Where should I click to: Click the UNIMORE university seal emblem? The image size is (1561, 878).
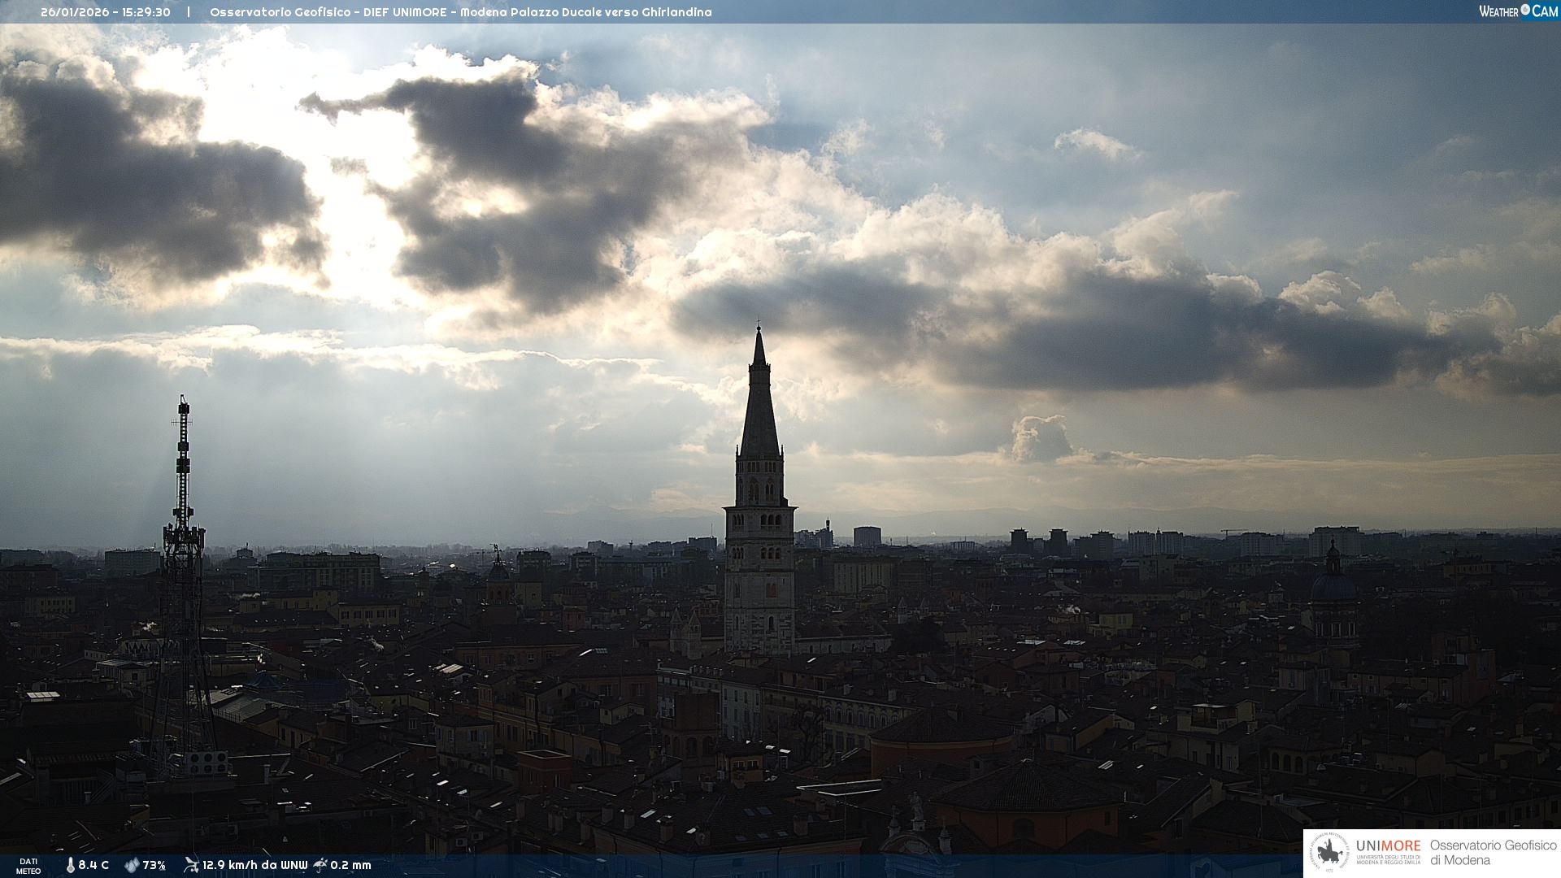[1329, 853]
